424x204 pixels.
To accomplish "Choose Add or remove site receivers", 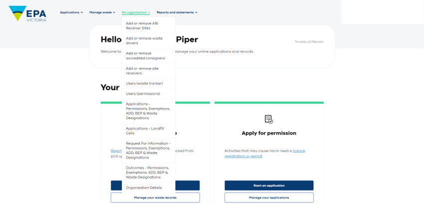I will (149, 71).
